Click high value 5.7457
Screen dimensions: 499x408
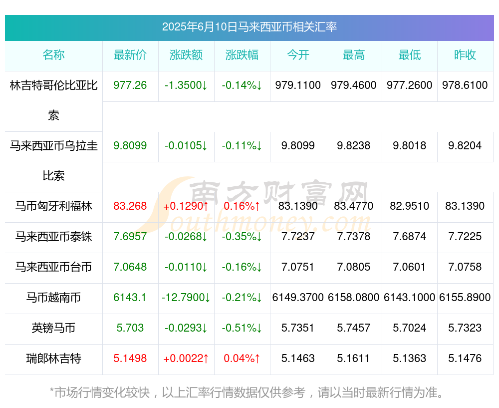[x=354, y=328]
